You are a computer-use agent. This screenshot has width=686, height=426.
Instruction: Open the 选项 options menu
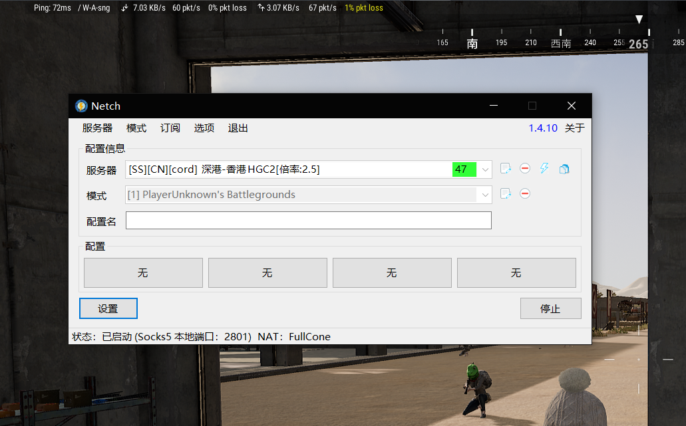[x=204, y=128]
